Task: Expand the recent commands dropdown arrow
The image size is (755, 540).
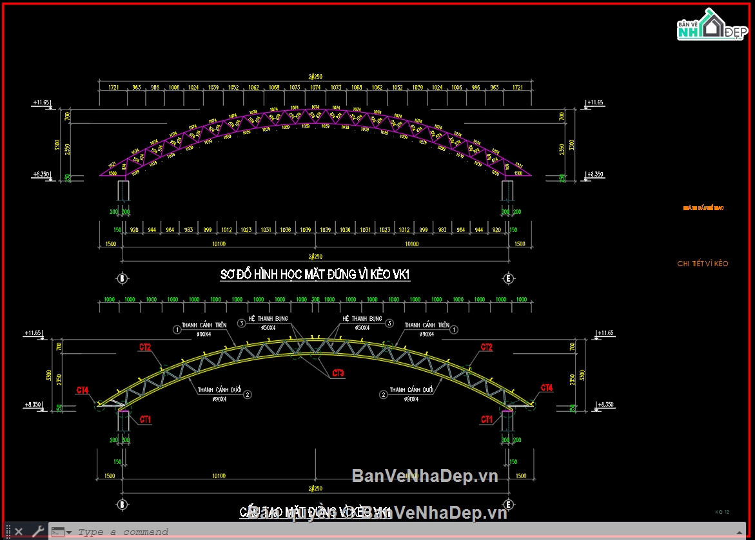Action: coord(69,532)
